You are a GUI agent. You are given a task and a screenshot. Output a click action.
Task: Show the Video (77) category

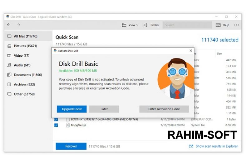tap(28, 55)
